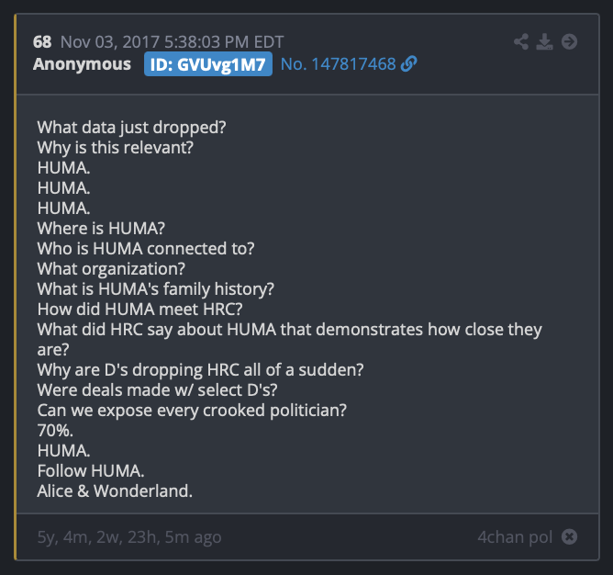Open post No. 147817468 link
Image resolution: width=613 pixels, height=575 pixels.
pyautogui.click(x=339, y=64)
